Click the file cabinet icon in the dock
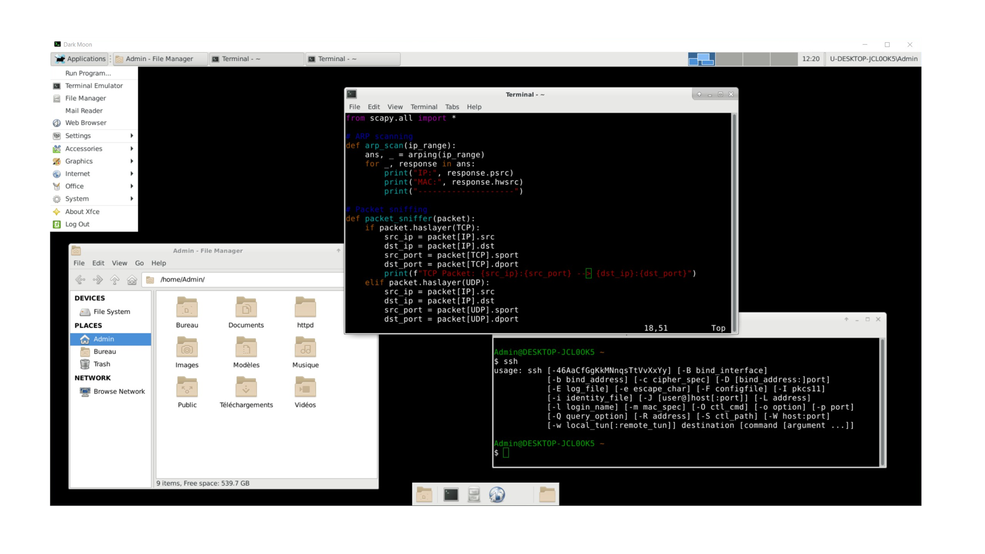985x554 pixels. [474, 494]
